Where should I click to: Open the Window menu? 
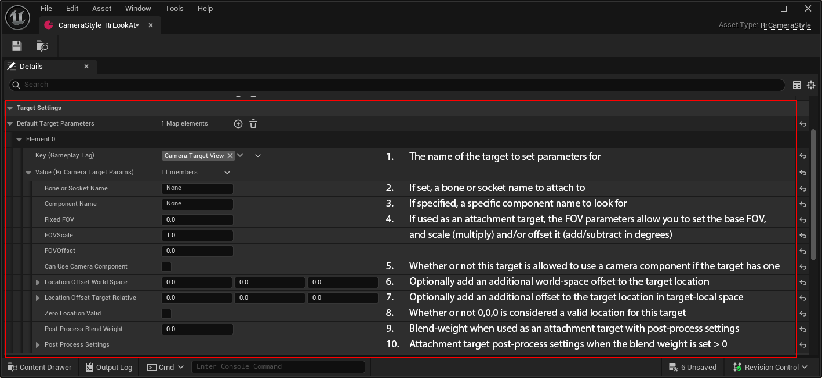click(x=138, y=9)
